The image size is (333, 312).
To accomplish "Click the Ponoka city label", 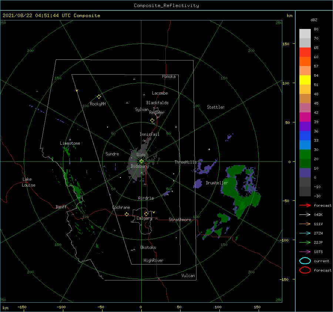I will pos(169,76).
